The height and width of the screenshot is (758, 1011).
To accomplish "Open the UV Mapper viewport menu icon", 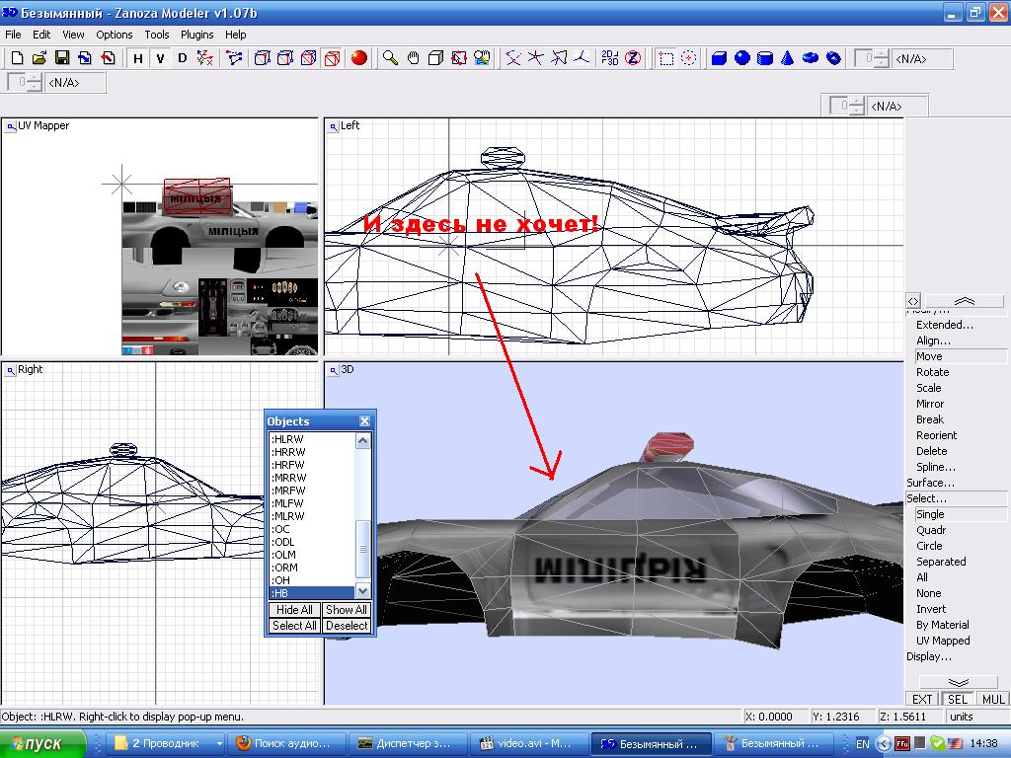I will (10, 126).
